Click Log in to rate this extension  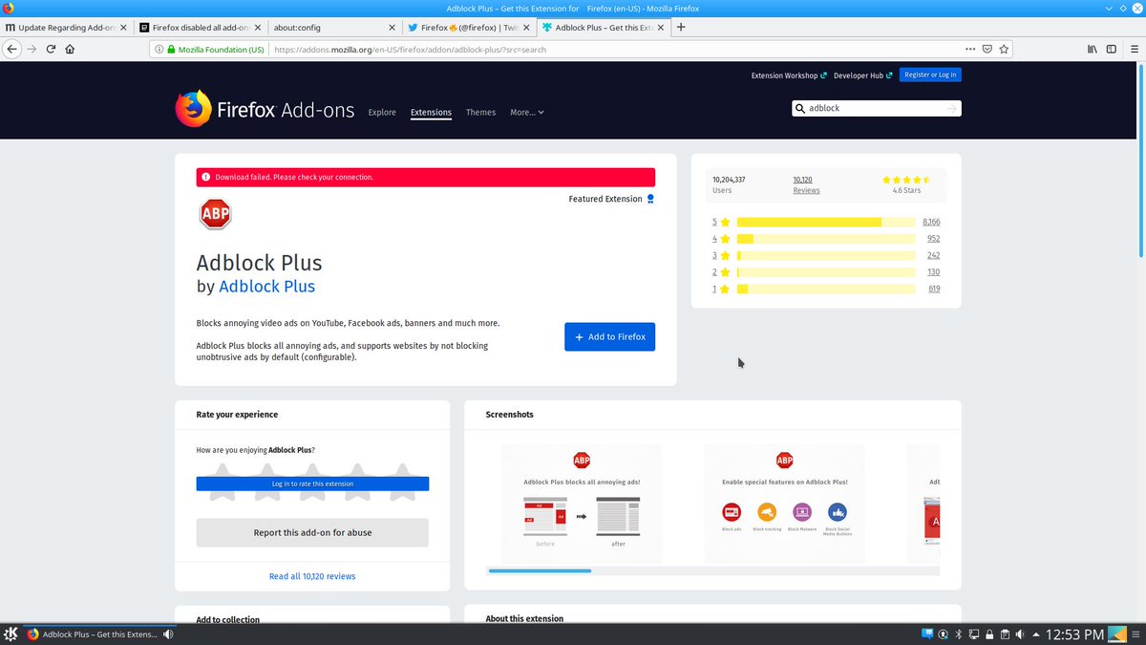click(312, 484)
